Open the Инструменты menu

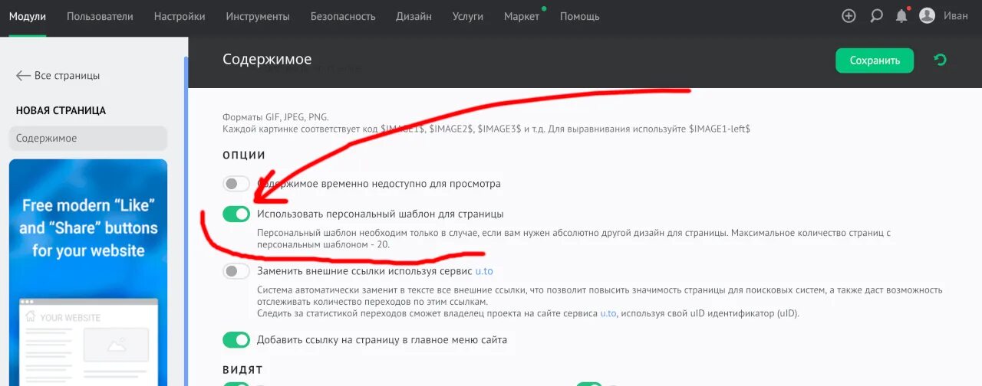pyautogui.click(x=258, y=16)
